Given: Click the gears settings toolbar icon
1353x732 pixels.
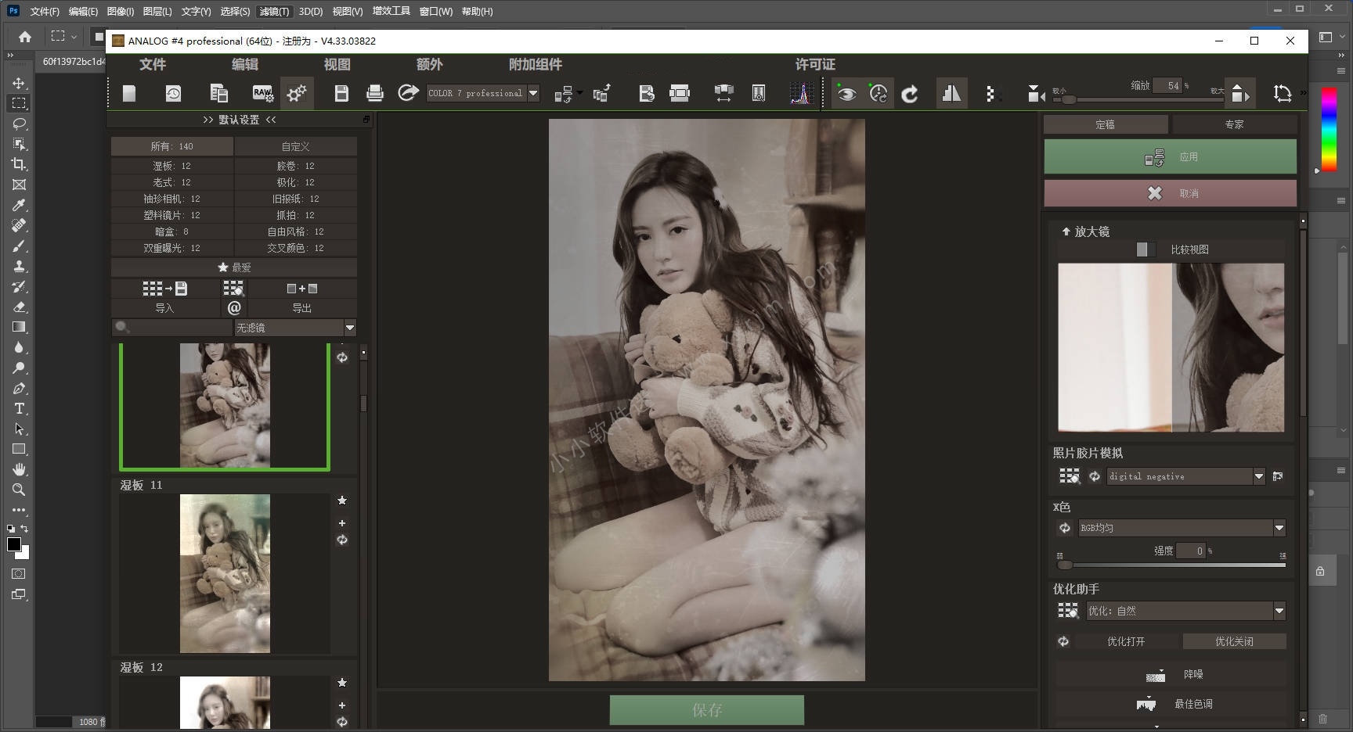Looking at the screenshot, I should tap(297, 94).
